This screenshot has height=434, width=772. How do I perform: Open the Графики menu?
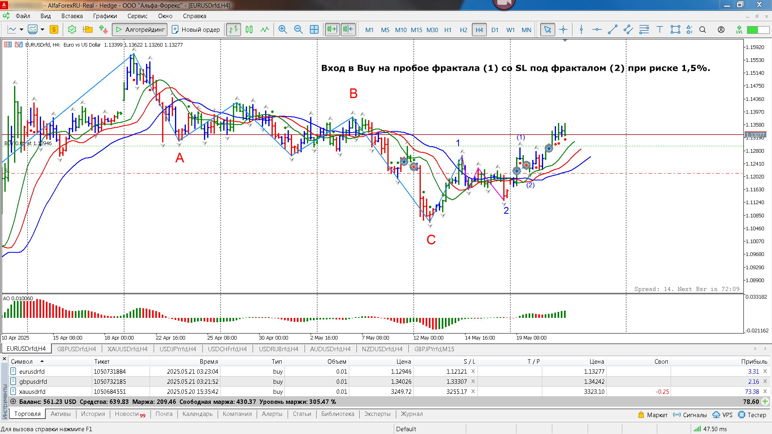click(x=105, y=16)
